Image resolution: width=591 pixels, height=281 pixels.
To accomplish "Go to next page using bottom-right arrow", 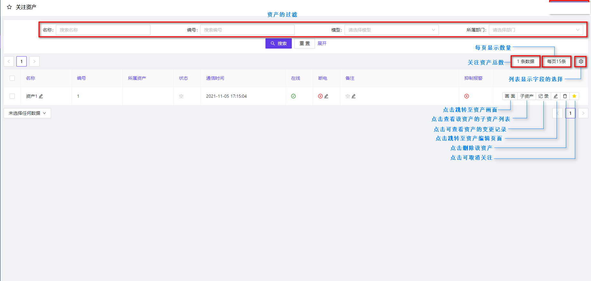I will coord(583,113).
